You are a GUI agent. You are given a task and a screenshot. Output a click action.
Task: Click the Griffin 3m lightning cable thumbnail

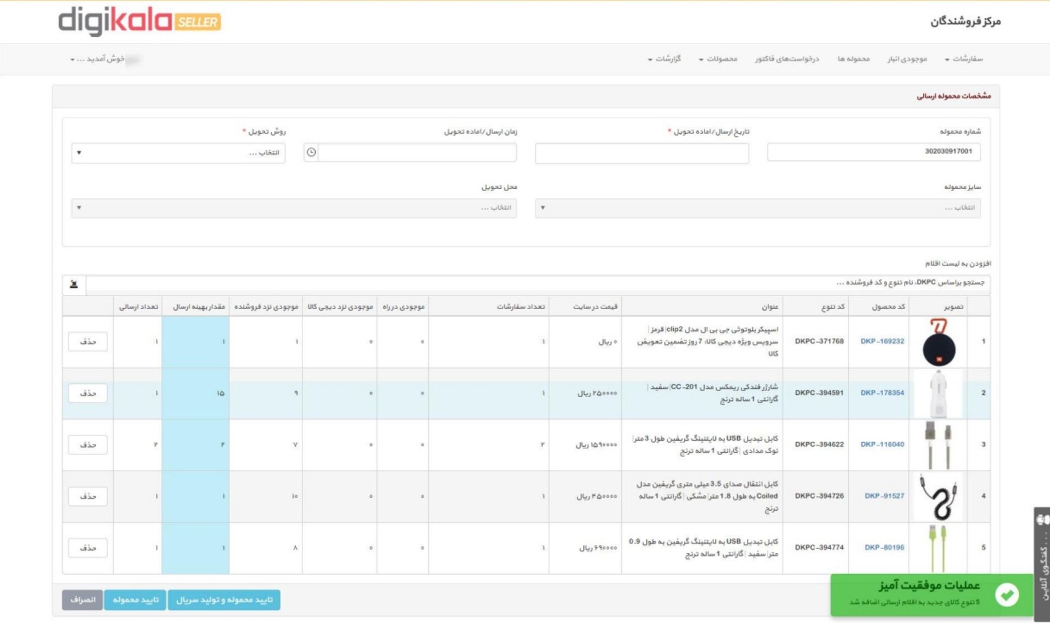[x=938, y=445]
